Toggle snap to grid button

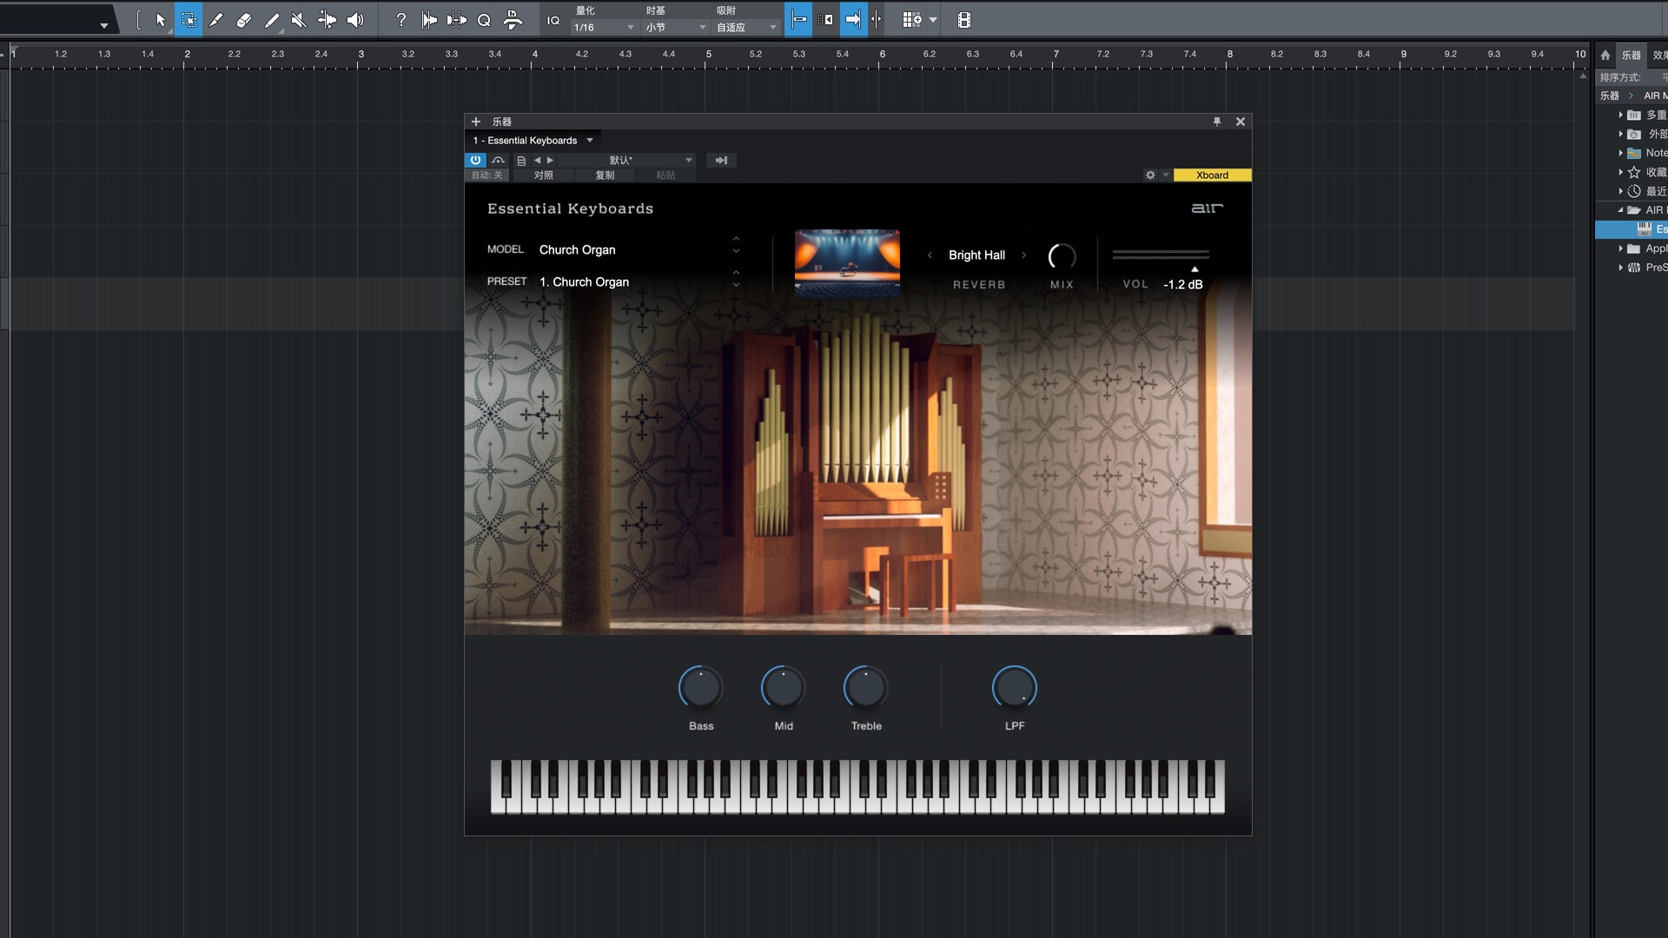click(798, 20)
